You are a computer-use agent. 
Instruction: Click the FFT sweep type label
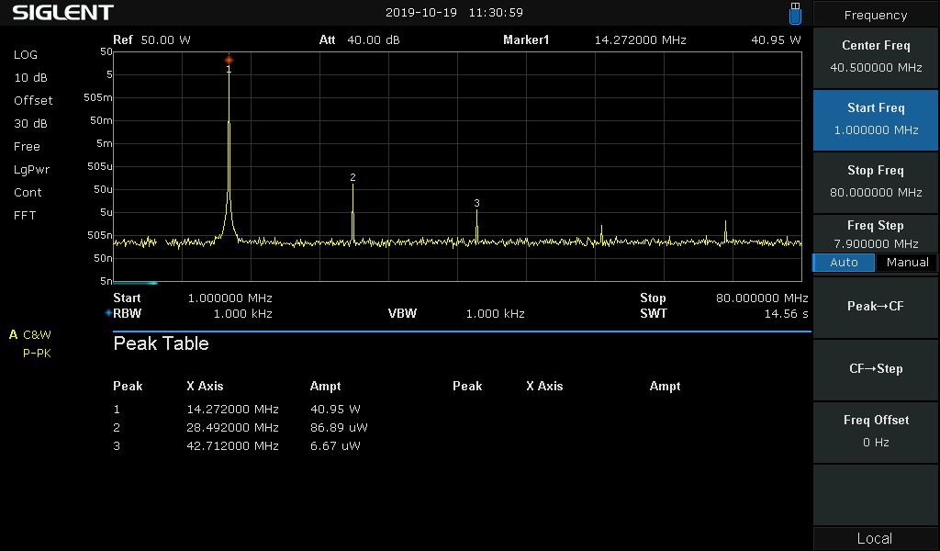(25, 215)
